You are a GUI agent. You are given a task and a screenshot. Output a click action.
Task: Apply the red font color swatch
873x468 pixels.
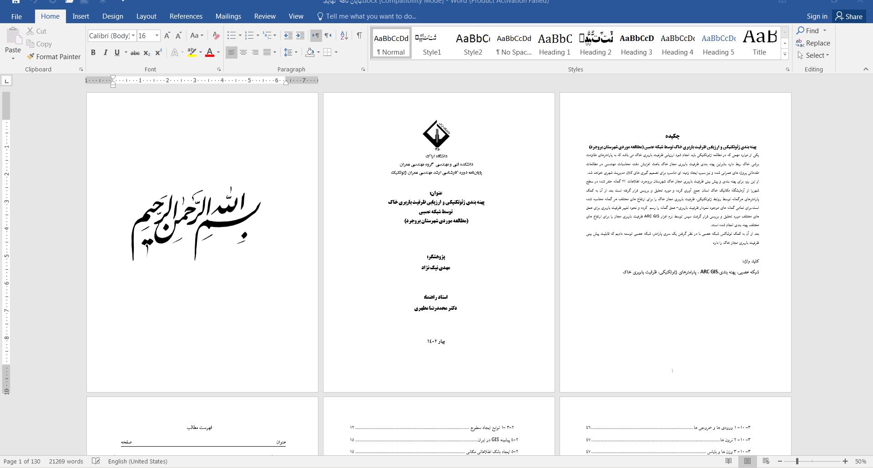210,53
